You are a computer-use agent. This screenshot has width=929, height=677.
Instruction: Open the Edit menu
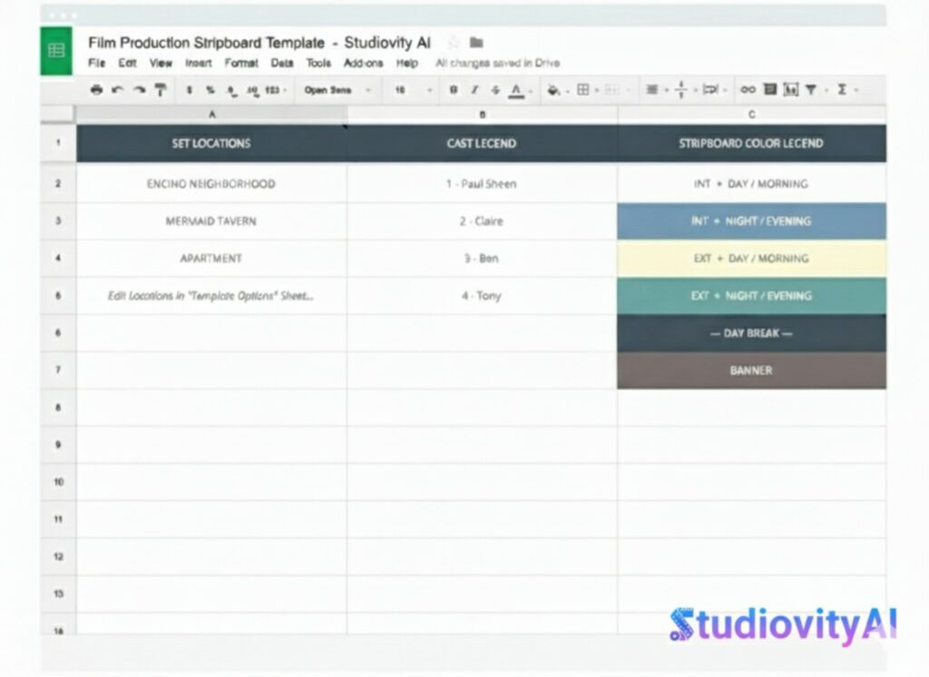click(x=127, y=63)
